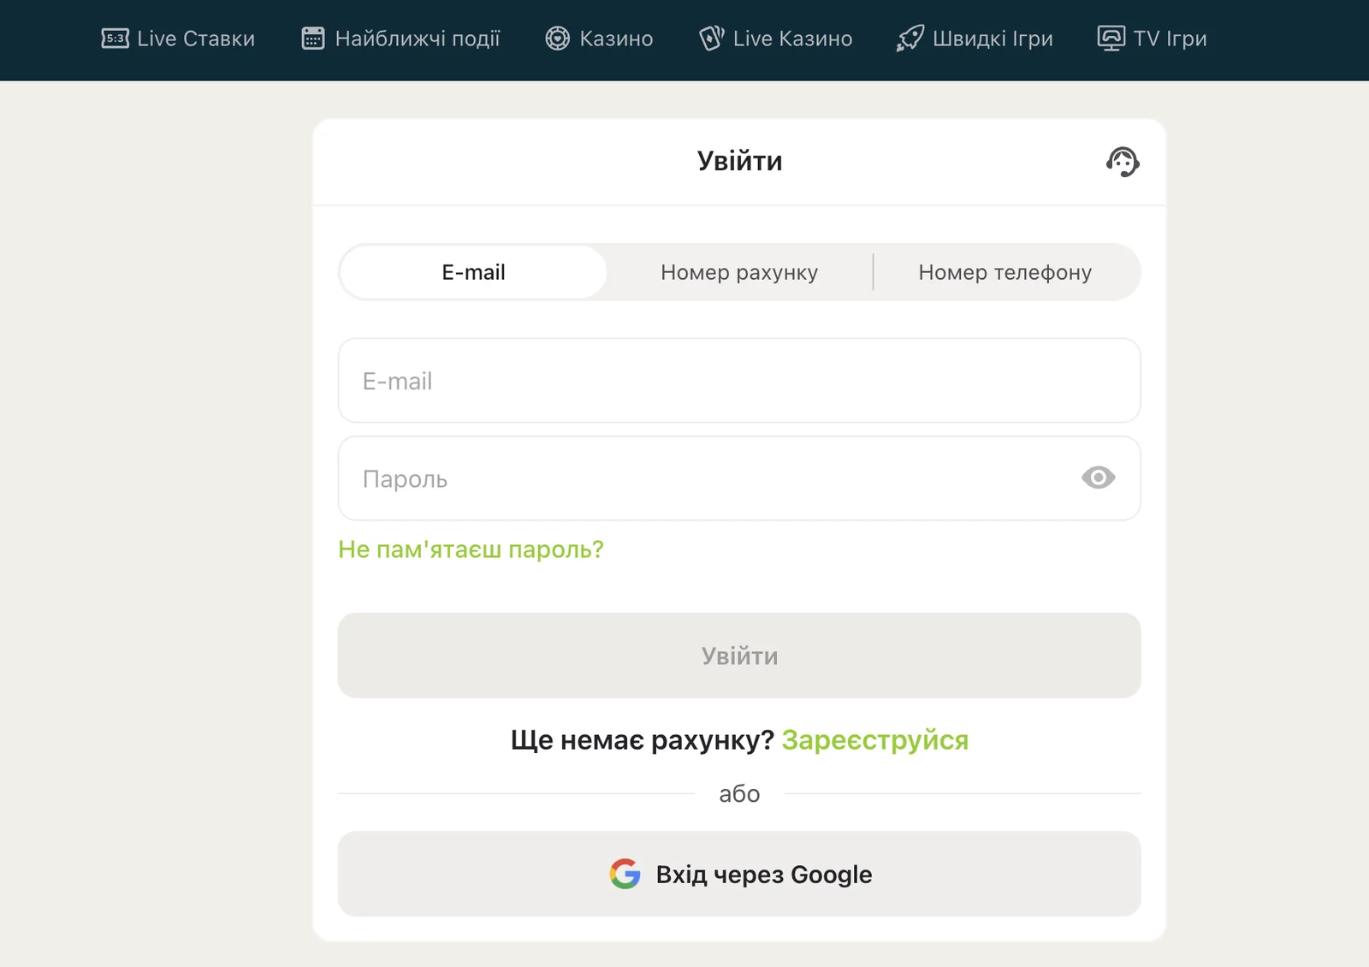Open support via the headset icon
The height and width of the screenshot is (967, 1369).
pos(1123,162)
